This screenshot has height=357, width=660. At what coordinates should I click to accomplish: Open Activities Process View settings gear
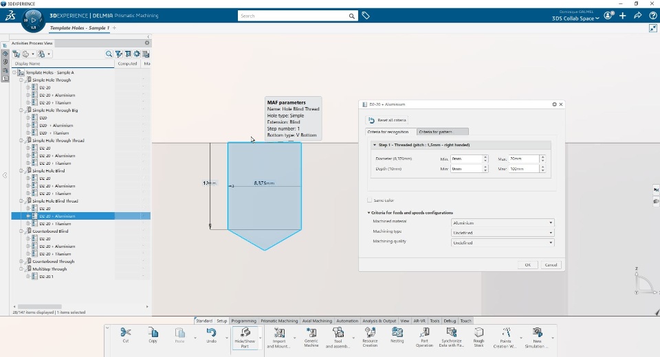pyautogui.click(x=147, y=43)
